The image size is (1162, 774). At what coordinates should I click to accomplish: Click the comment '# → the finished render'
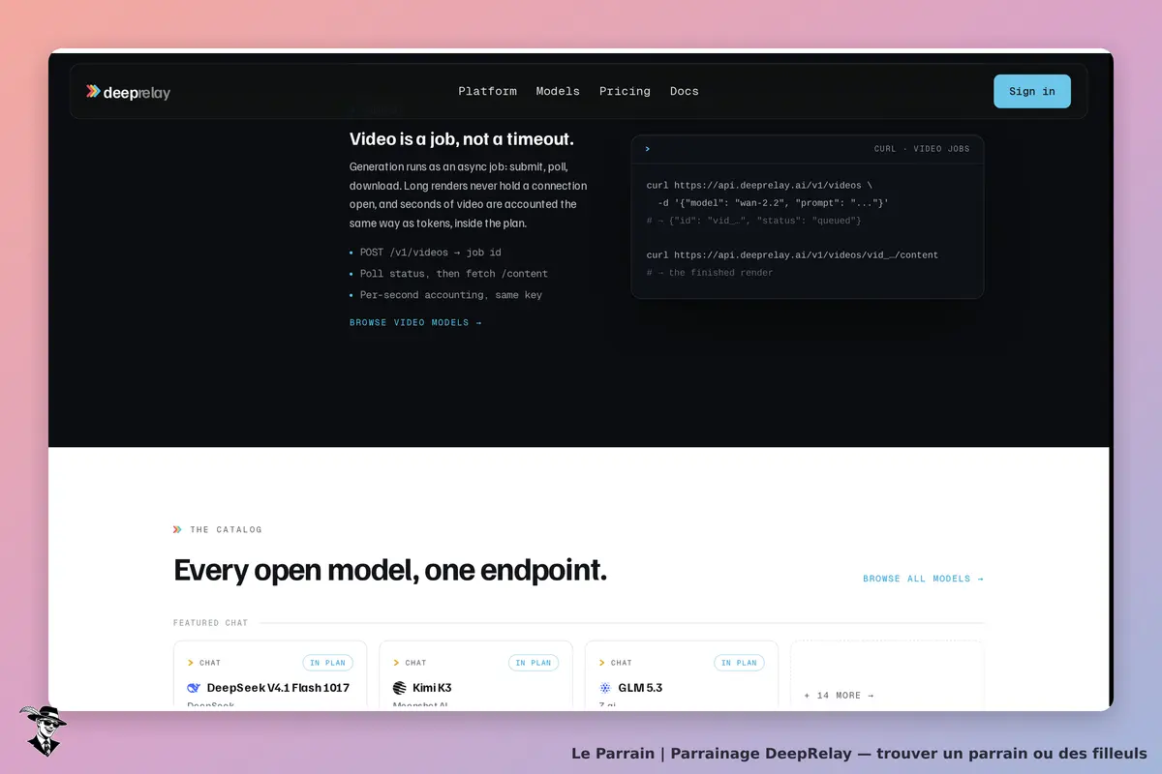click(710, 273)
